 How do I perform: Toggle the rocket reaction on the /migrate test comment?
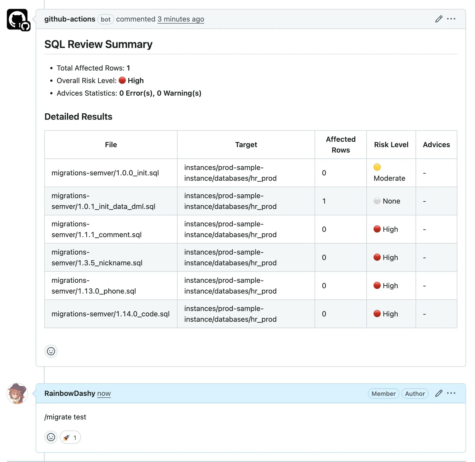point(70,437)
